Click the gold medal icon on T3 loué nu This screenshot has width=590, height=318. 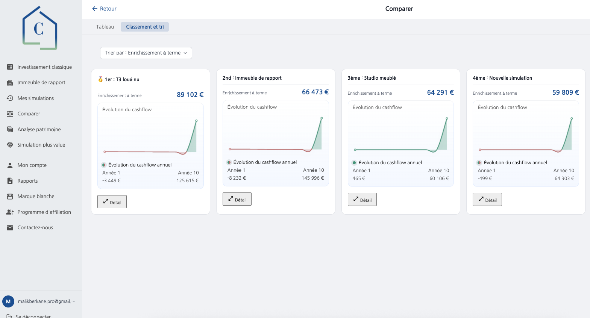[x=100, y=79]
